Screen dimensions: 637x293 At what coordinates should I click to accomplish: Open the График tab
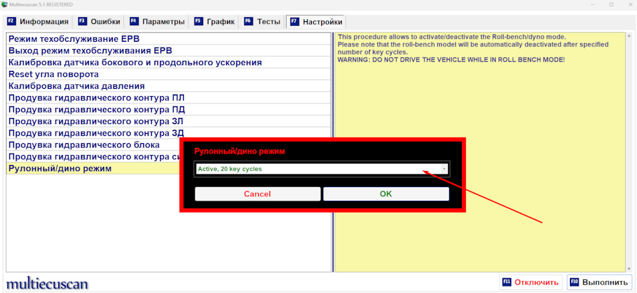214,21
